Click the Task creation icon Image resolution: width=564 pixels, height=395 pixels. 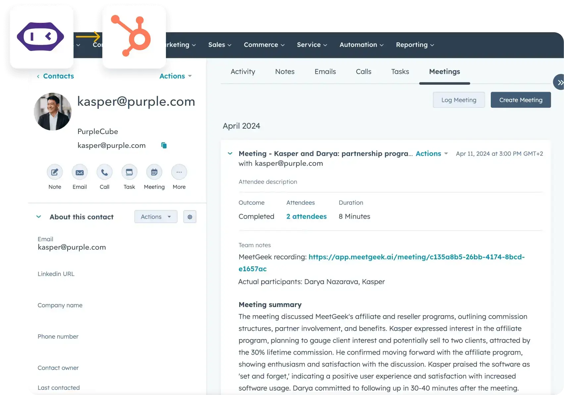point(129,172)
